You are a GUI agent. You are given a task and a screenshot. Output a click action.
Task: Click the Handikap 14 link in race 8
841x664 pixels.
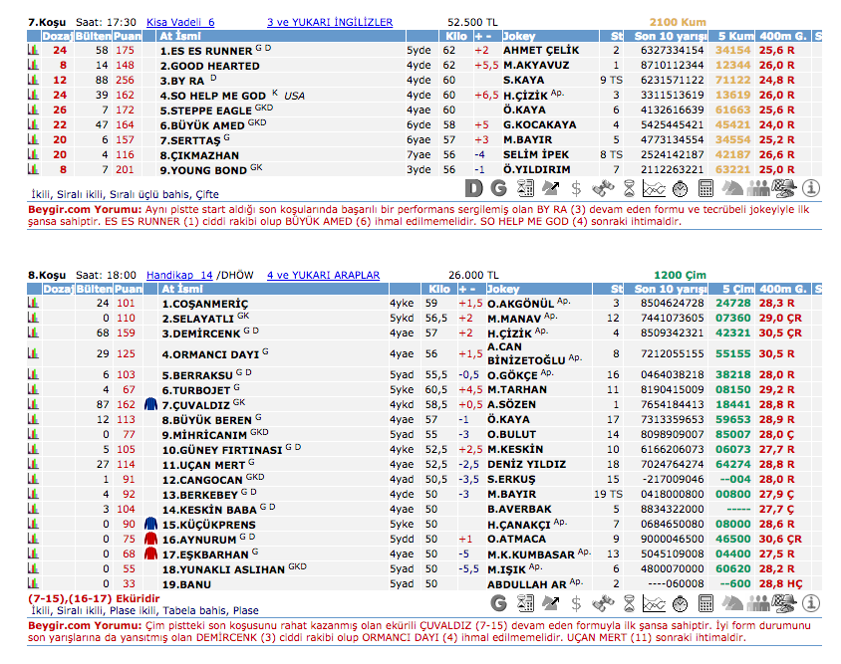(x=179, y=273)
